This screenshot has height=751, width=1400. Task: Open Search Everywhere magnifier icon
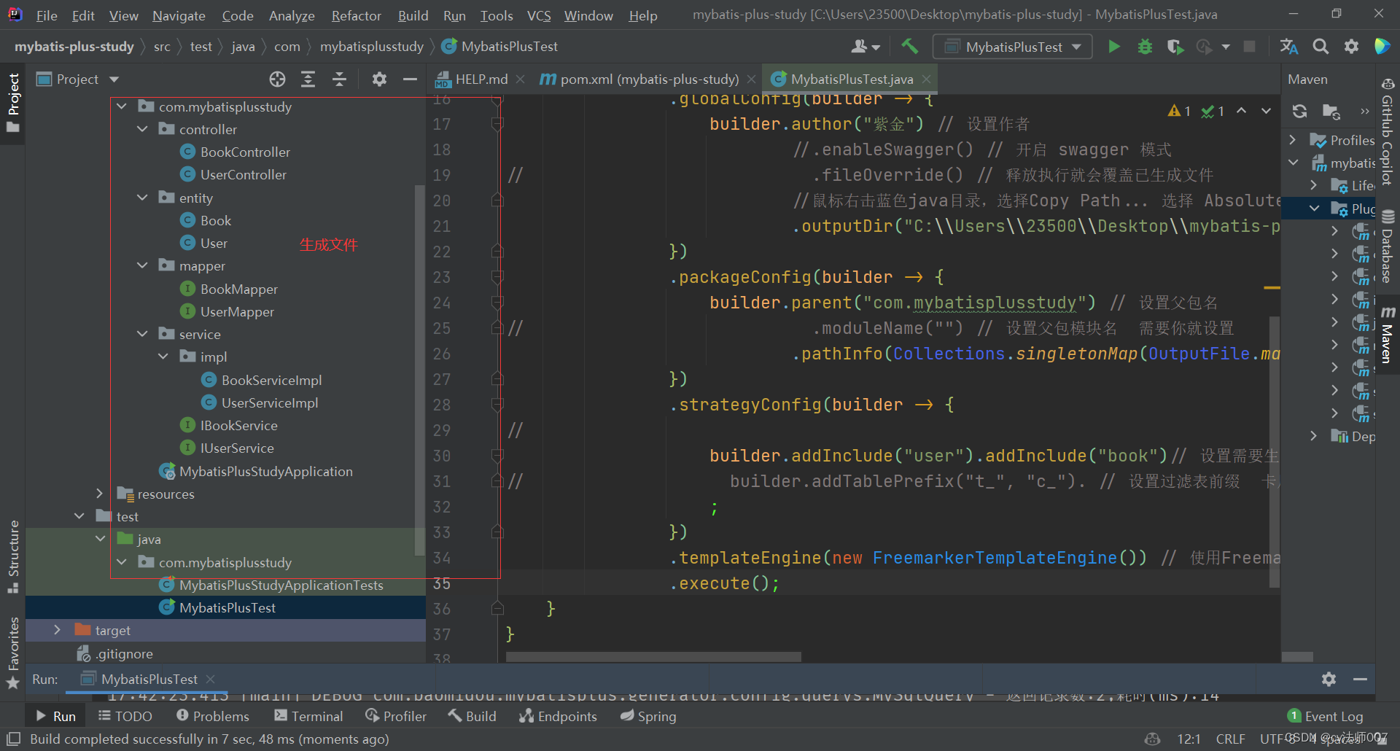click(x=1321, y=47)
